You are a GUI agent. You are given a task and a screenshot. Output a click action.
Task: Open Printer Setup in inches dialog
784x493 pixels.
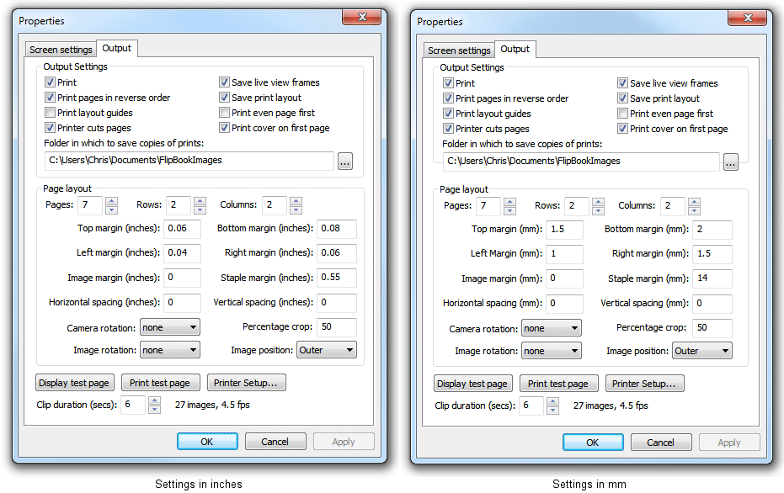(x=247, y=383)
